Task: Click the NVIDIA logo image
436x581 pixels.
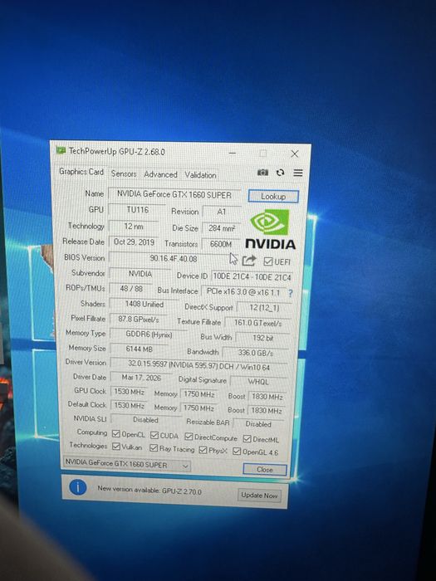Action: (x=270, y=230)
